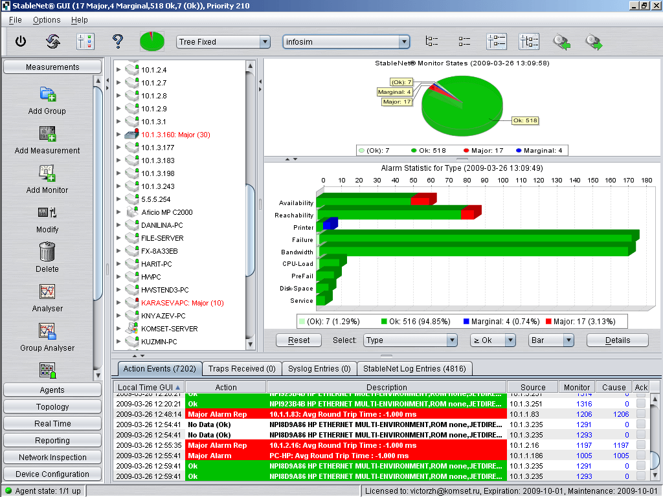This screenshot has width=663, height=497.
Task: Sort by Local Time GUI column header
Action: click(149, 387)
